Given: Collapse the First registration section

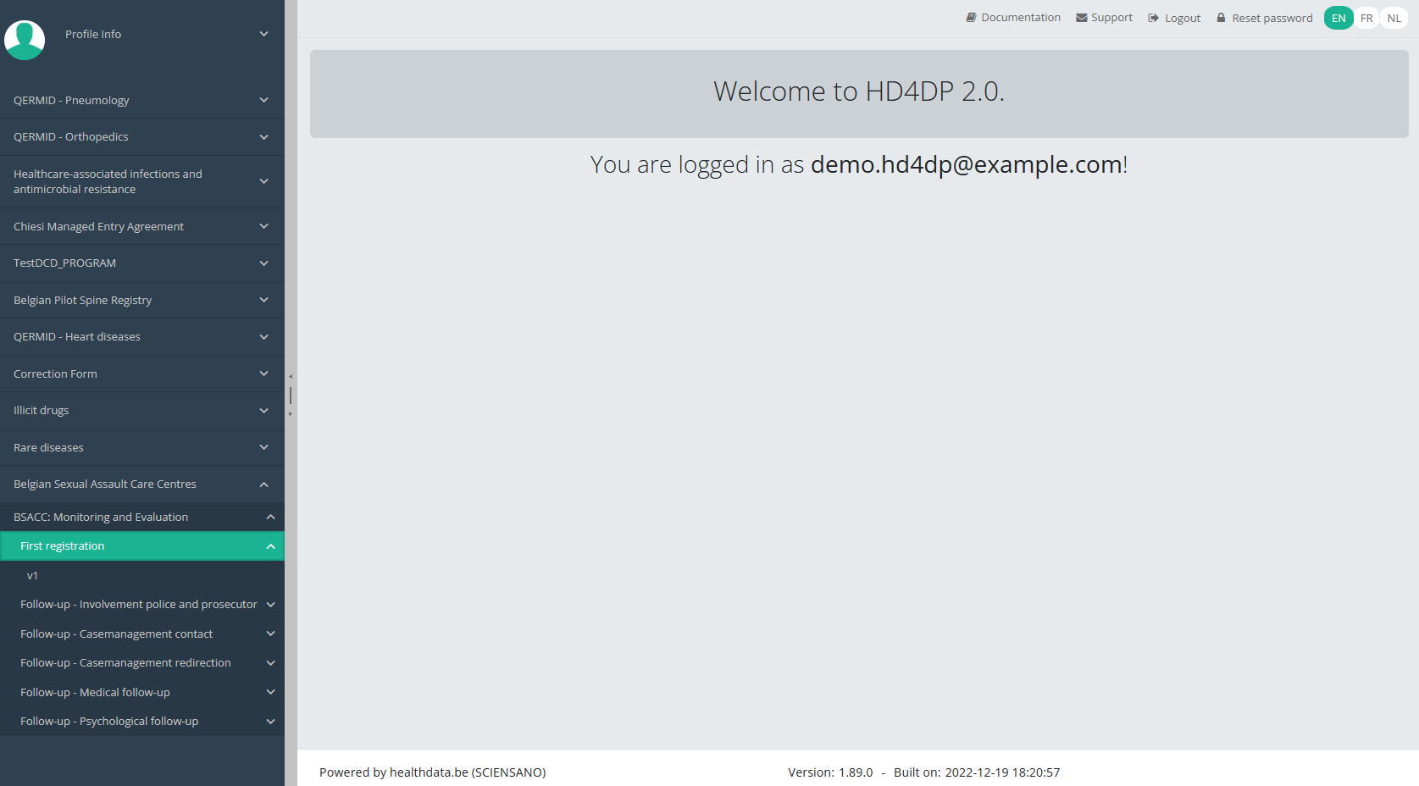Looking at the screenshot, I should (270, 546).
